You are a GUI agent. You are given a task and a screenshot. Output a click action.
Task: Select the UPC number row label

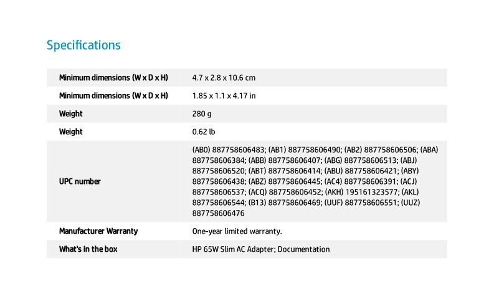coord(80,181)
